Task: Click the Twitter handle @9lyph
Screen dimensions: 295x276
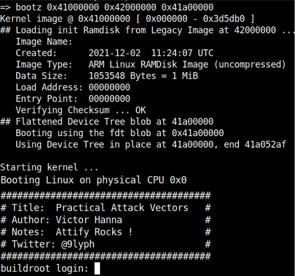Action: pos(78,244)
